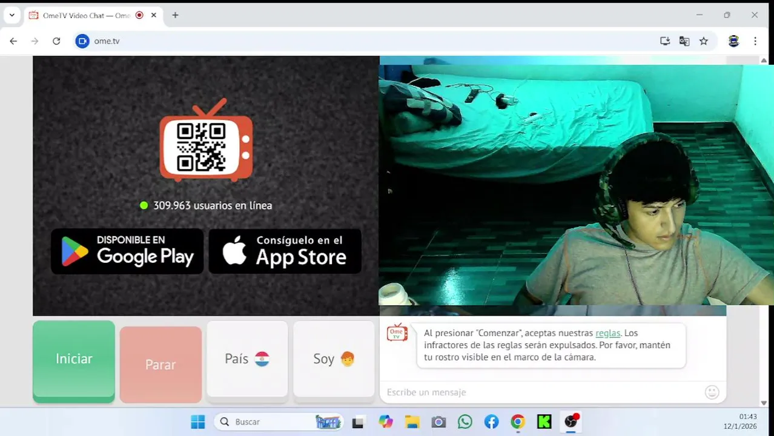Open Copilot from the taskbar

(x=386, y=422)
